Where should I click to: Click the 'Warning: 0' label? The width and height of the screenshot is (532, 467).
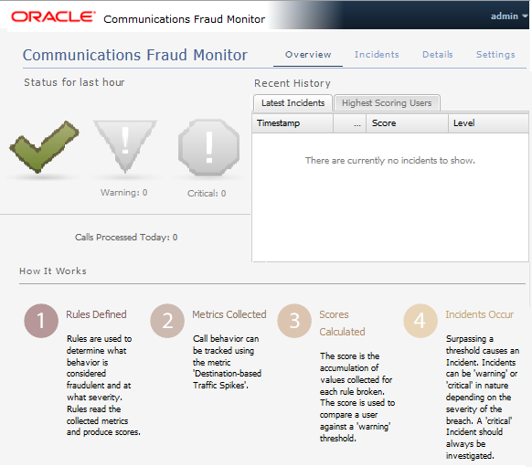[x=123, y=193]
